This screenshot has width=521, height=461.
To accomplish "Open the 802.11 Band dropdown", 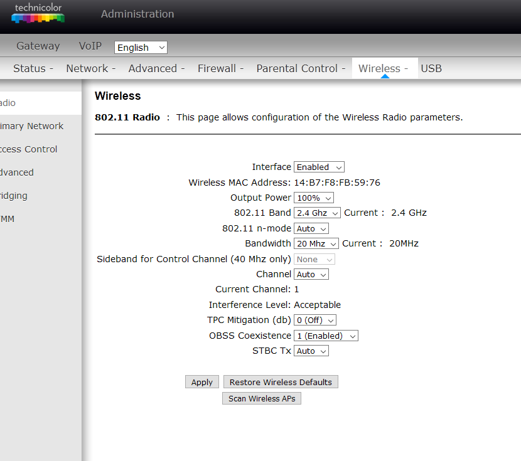I will [x=317, y=213].
